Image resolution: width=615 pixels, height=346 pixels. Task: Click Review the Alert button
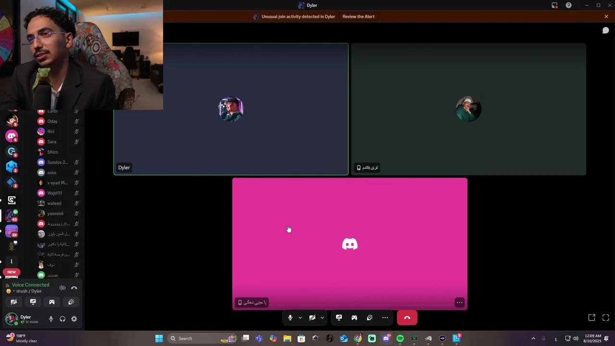[x=358, y=16]
